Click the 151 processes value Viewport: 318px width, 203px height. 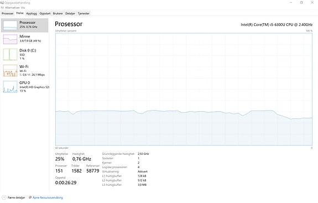[59, 171]
